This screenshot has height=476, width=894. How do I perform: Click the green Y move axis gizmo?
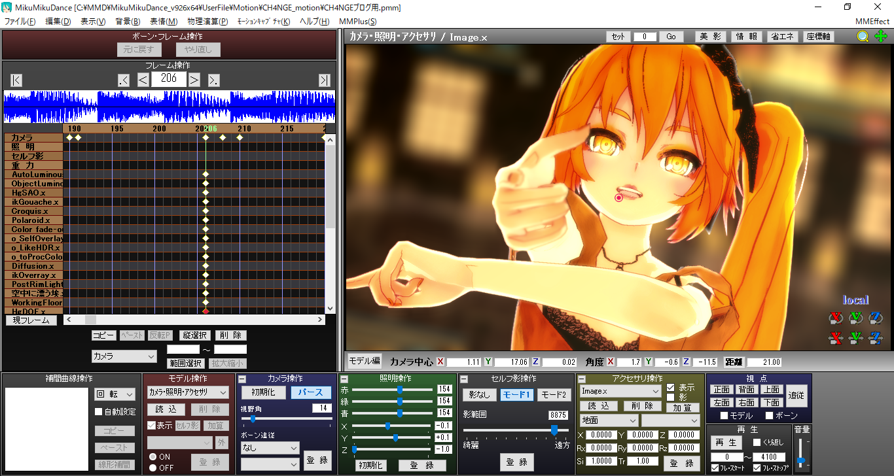[856, 338]
